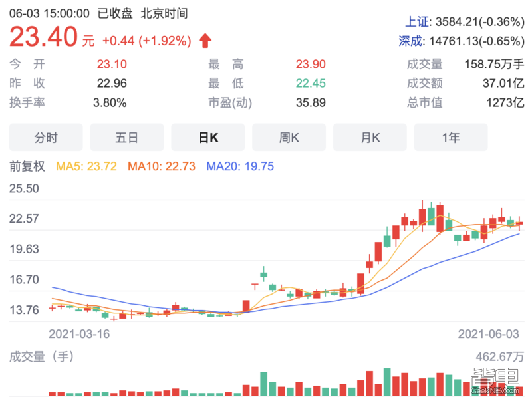Open the 五日 five-day tab
Screen dimensions: 532x407
click(127, 138)
